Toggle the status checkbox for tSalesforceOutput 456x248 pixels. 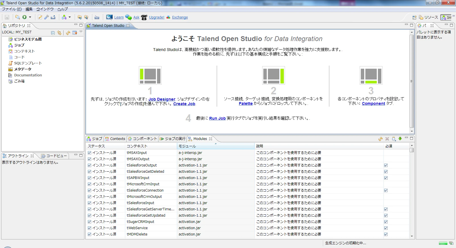click(x=89, y=165)
